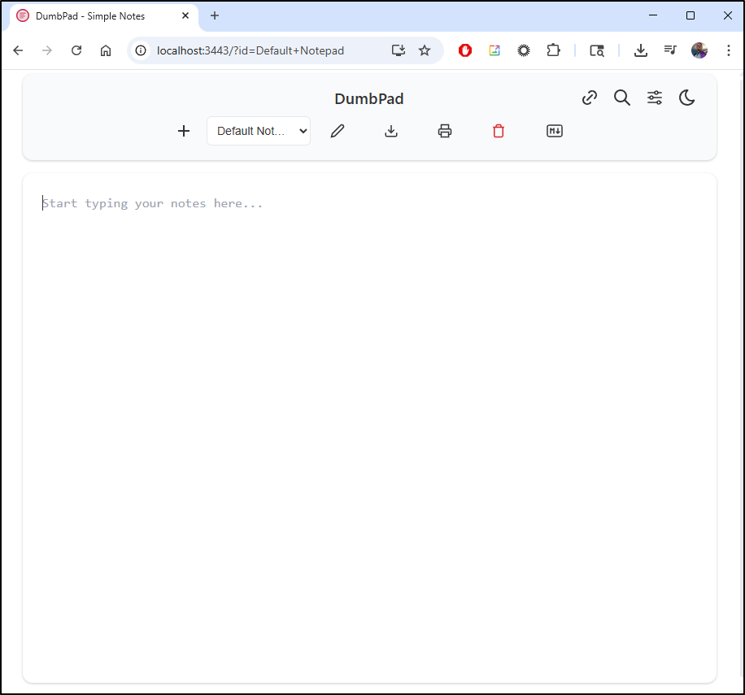The image size is (745, 695).
Task: Open the red shield extension icon
Action: pos(465,50)
